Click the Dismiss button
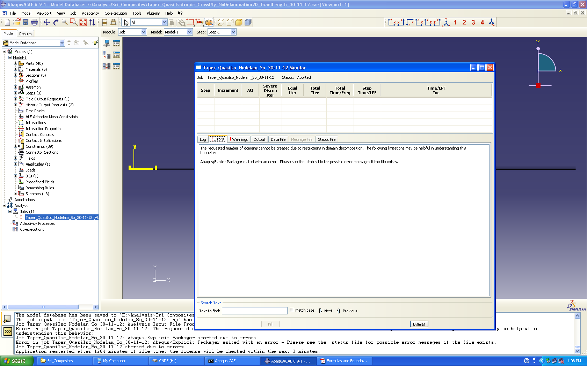 click(x=419, y=324)
